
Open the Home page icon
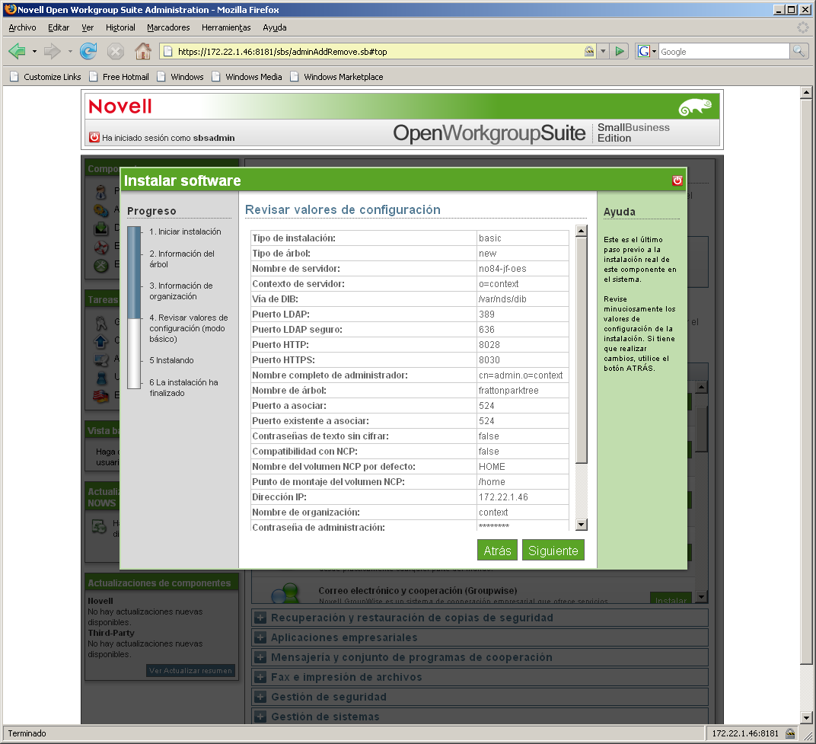point(142,51)
